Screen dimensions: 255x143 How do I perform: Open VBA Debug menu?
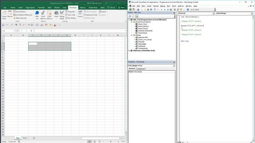point(163,6)
